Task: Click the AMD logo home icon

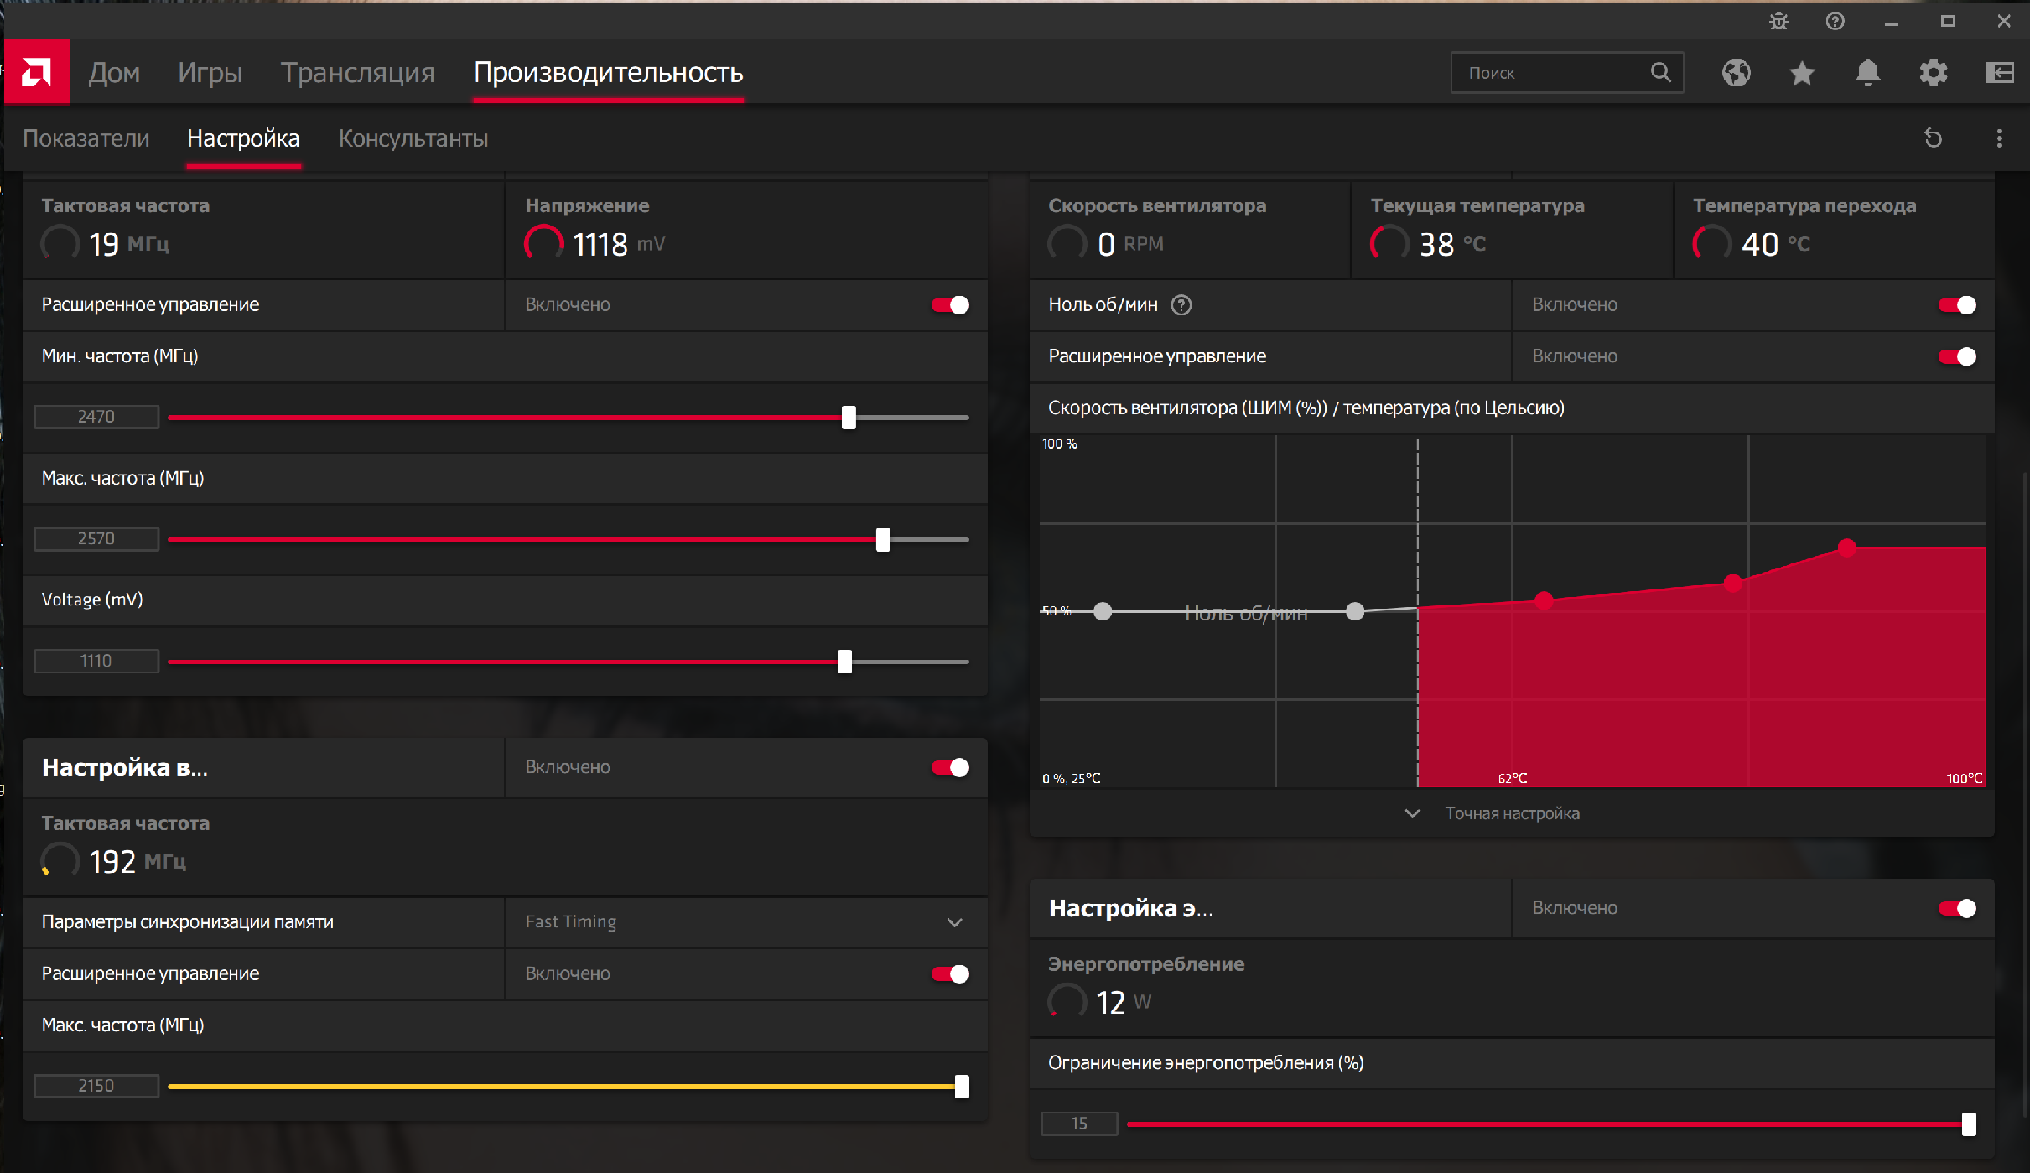Action: (x=37, y=72)
